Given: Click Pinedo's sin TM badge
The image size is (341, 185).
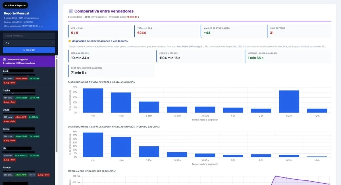Looking at the screenshot, I should point(32,175).
